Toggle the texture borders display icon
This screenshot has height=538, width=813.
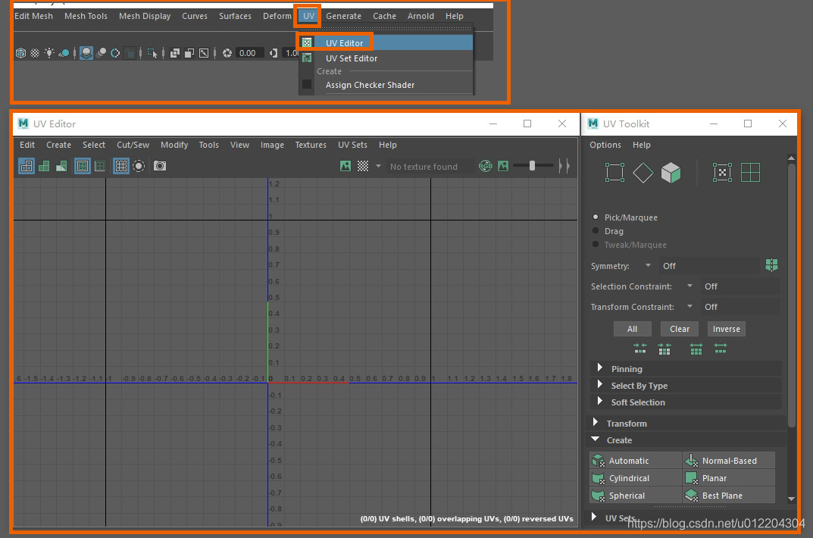83,166
